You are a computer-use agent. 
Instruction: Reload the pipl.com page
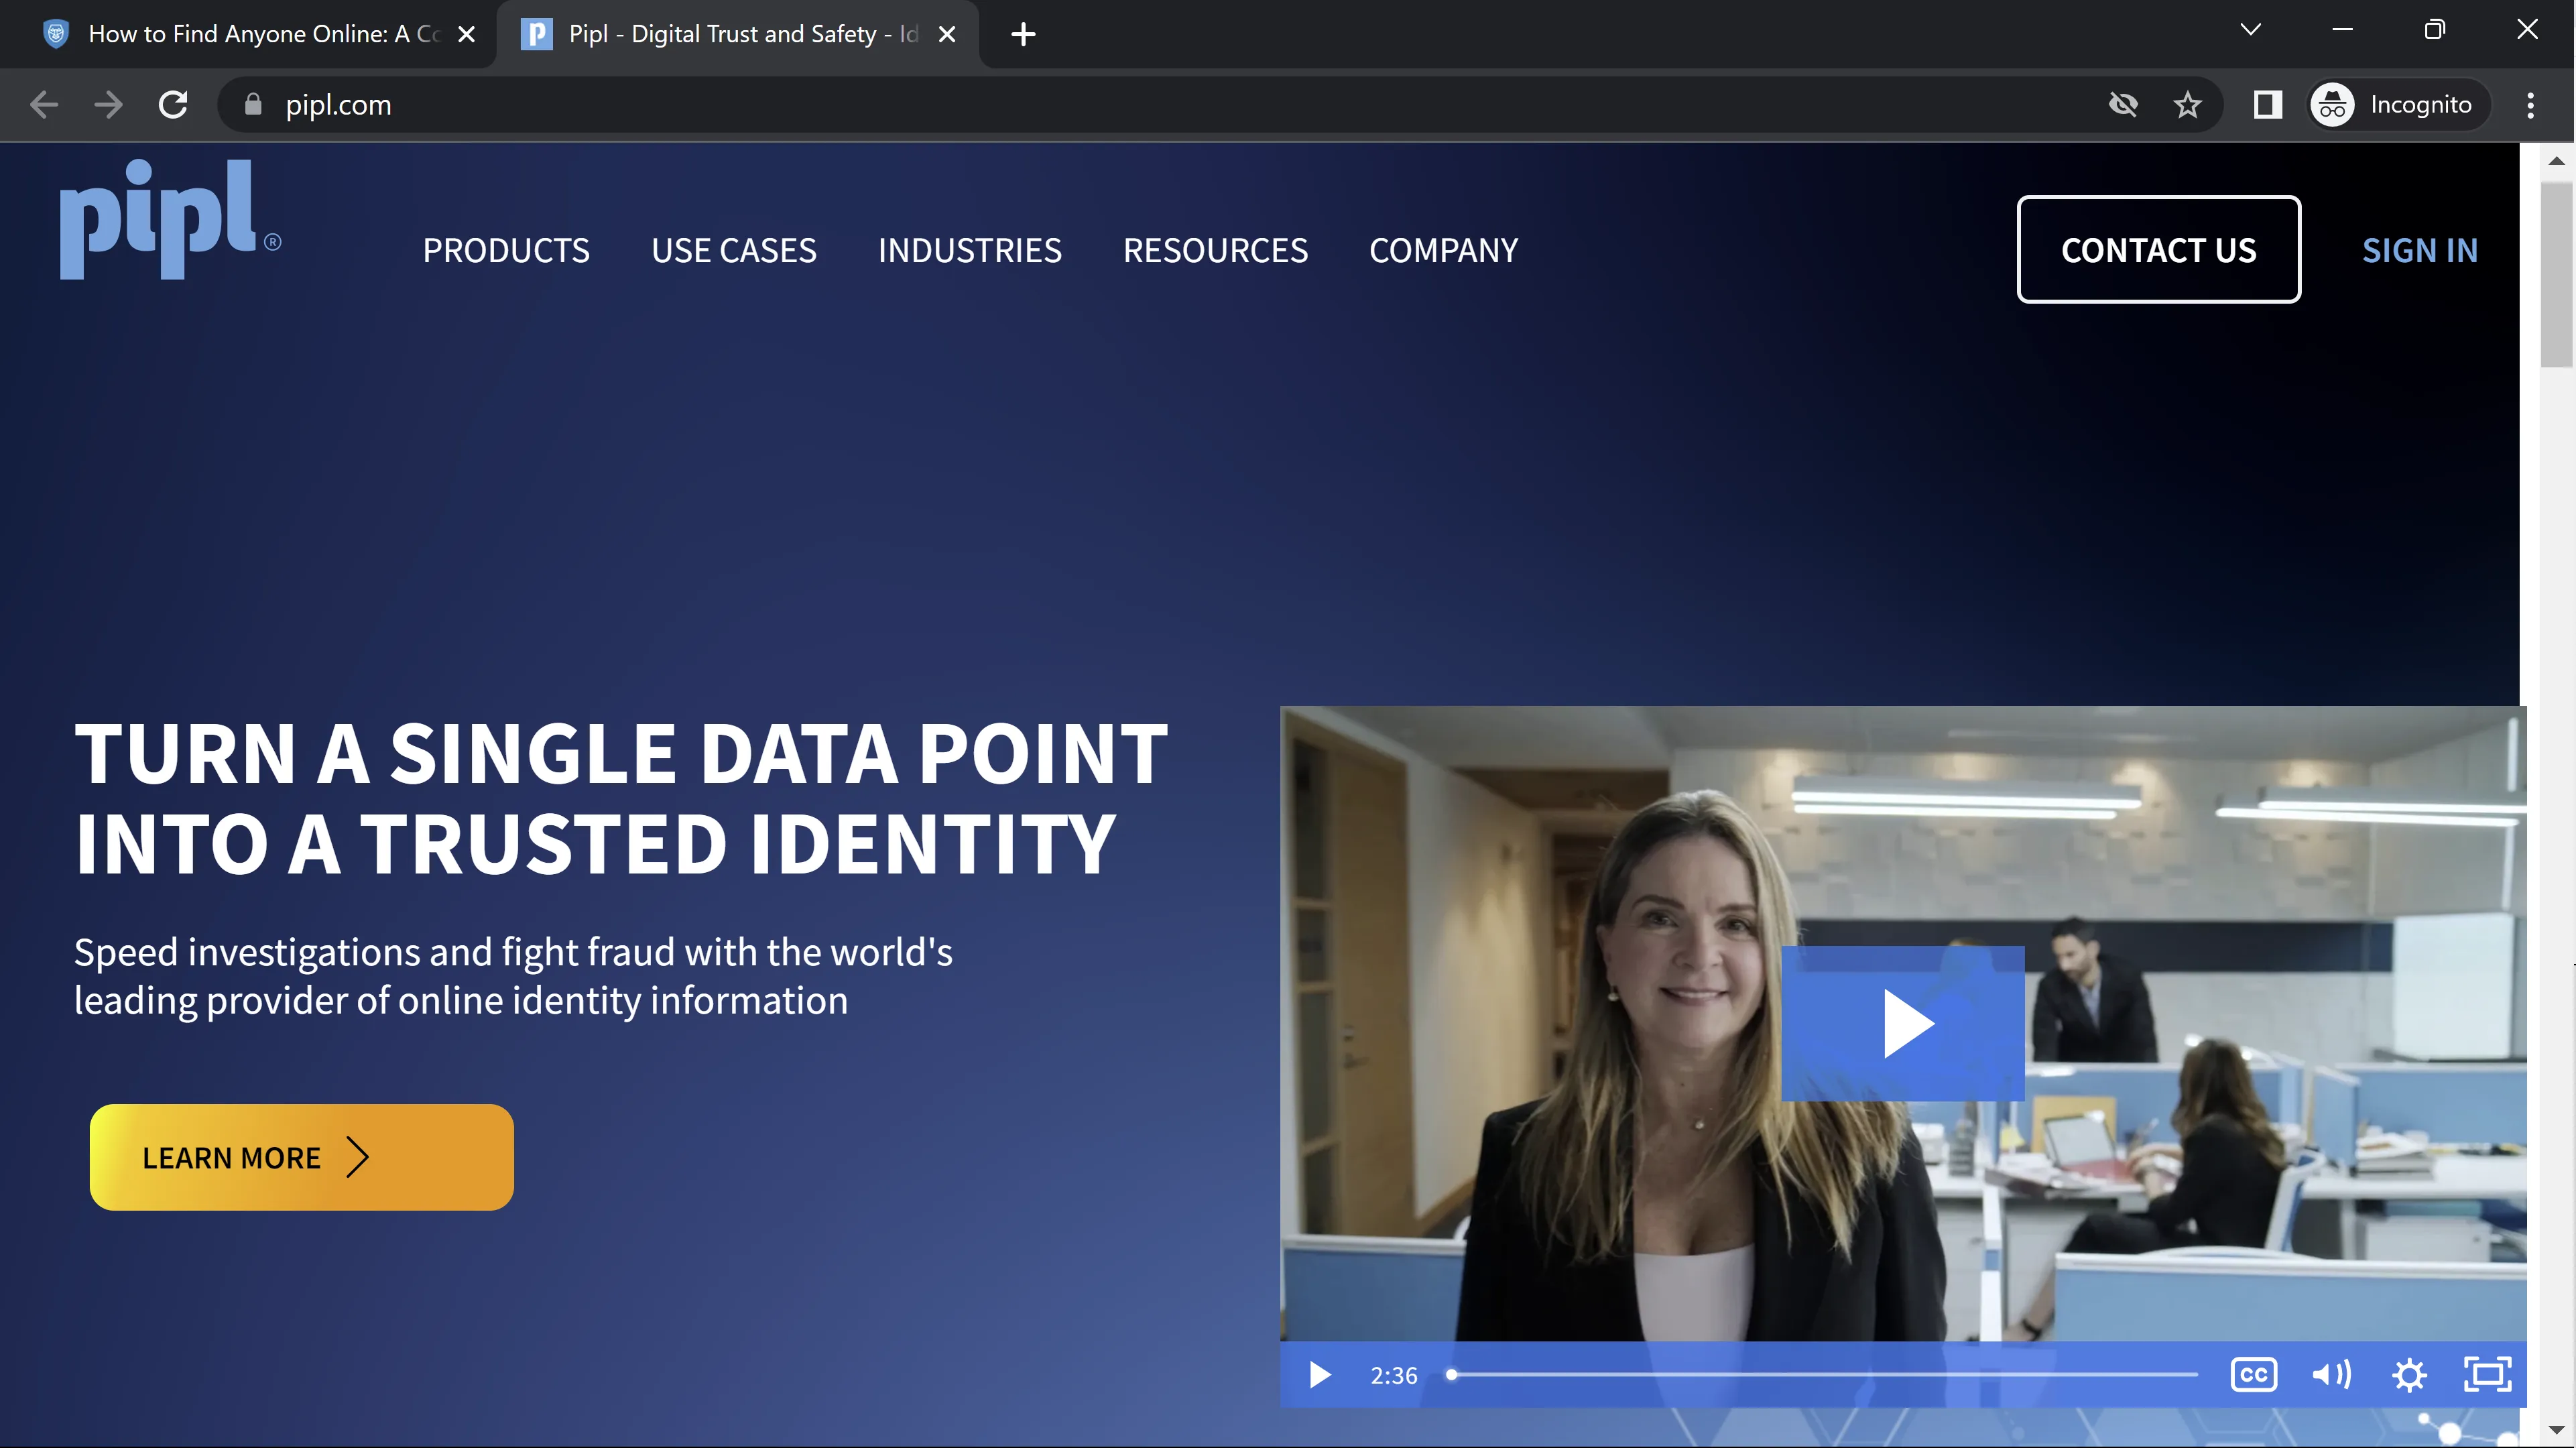click(x=173, y=105)
